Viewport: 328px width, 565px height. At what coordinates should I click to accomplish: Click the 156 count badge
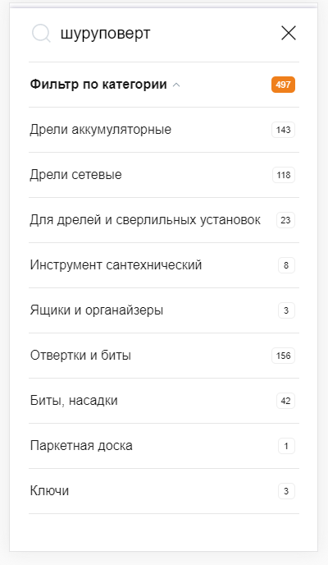coord(283,356)
